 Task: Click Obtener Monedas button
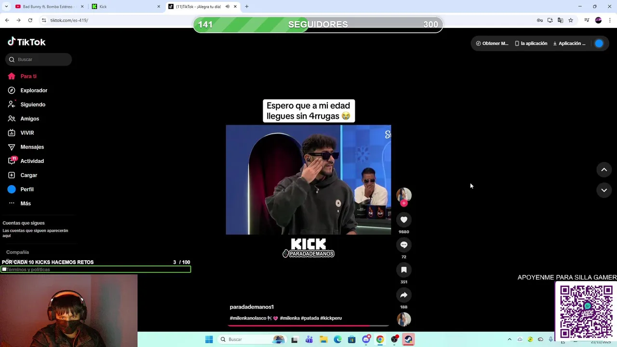coord(492,43)
